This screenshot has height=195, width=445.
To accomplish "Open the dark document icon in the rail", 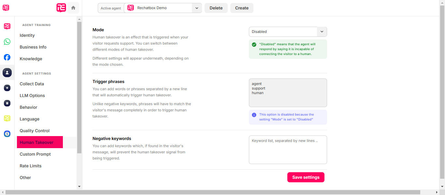I will (x=7, y=103).
